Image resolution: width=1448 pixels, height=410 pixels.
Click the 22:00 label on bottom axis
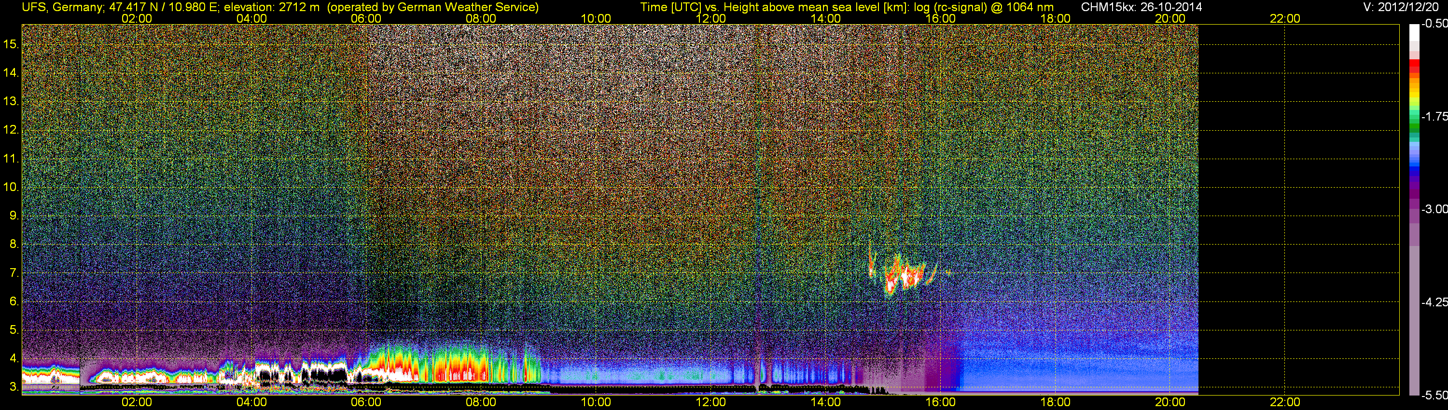pos(1285,402)
